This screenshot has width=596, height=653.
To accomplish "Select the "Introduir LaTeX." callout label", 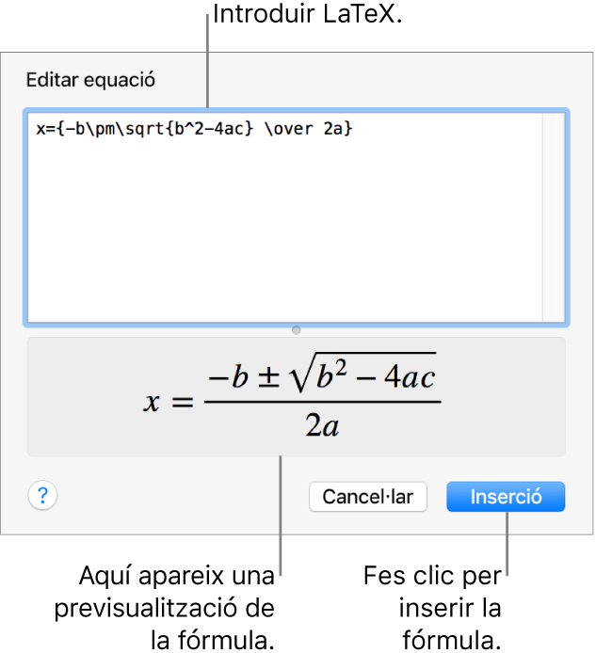I will coord(308,15).
